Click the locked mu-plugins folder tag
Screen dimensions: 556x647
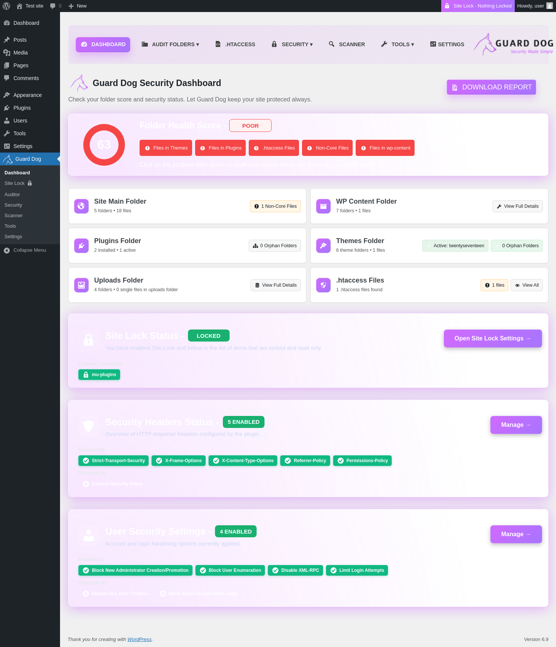click(99, 375)
